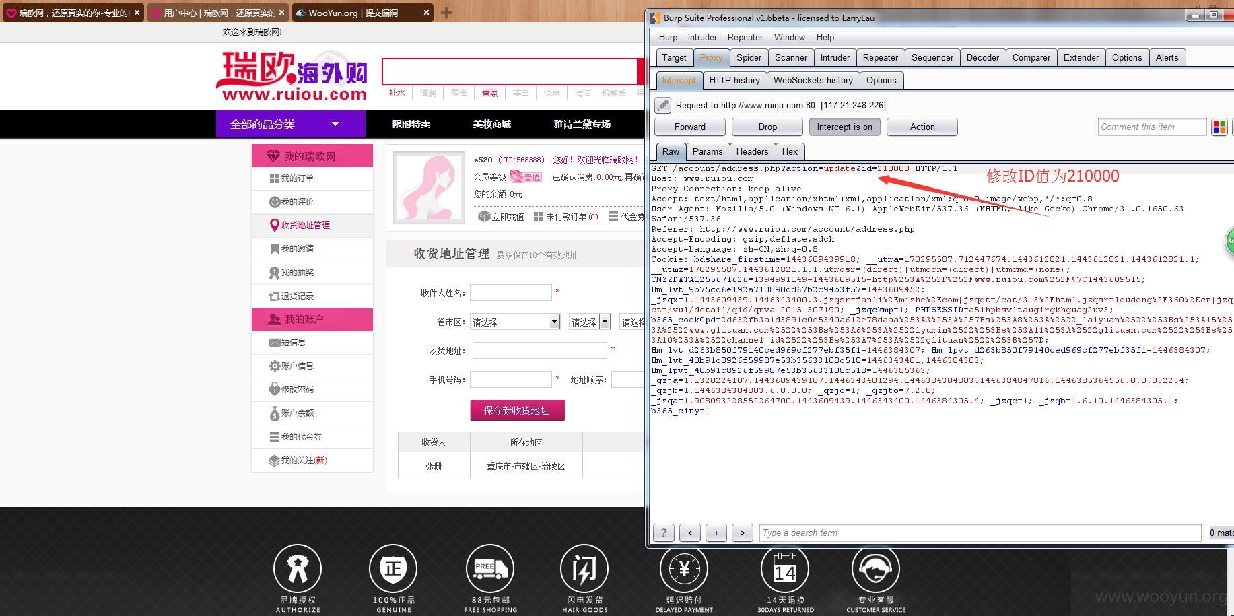Open 我的代金券 sidebar item
Screen dimensions: 1234x616
296,437
